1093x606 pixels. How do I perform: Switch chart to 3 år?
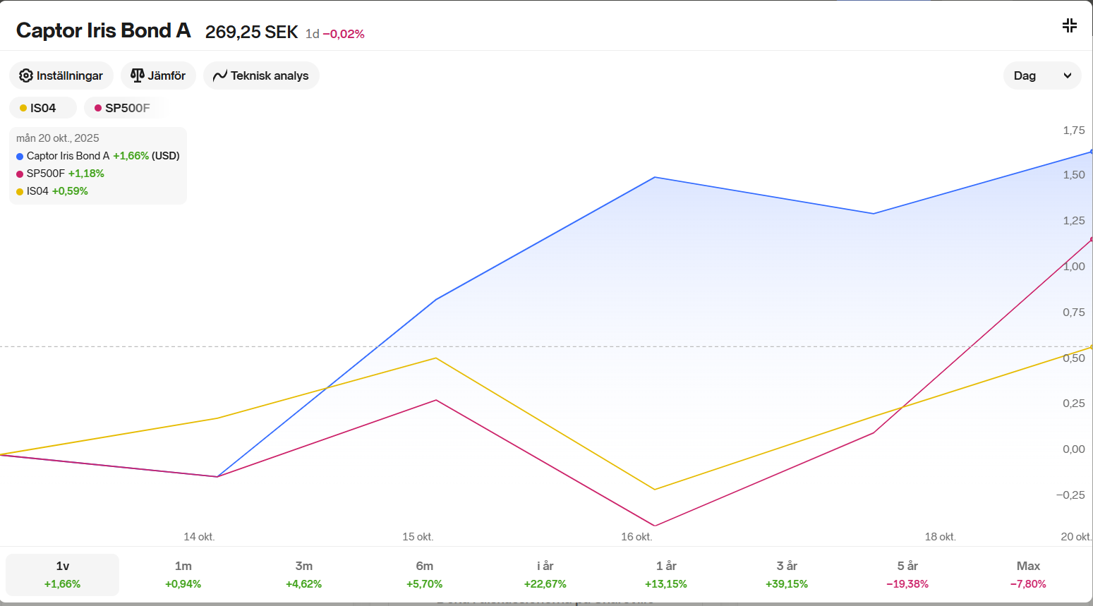787,574
